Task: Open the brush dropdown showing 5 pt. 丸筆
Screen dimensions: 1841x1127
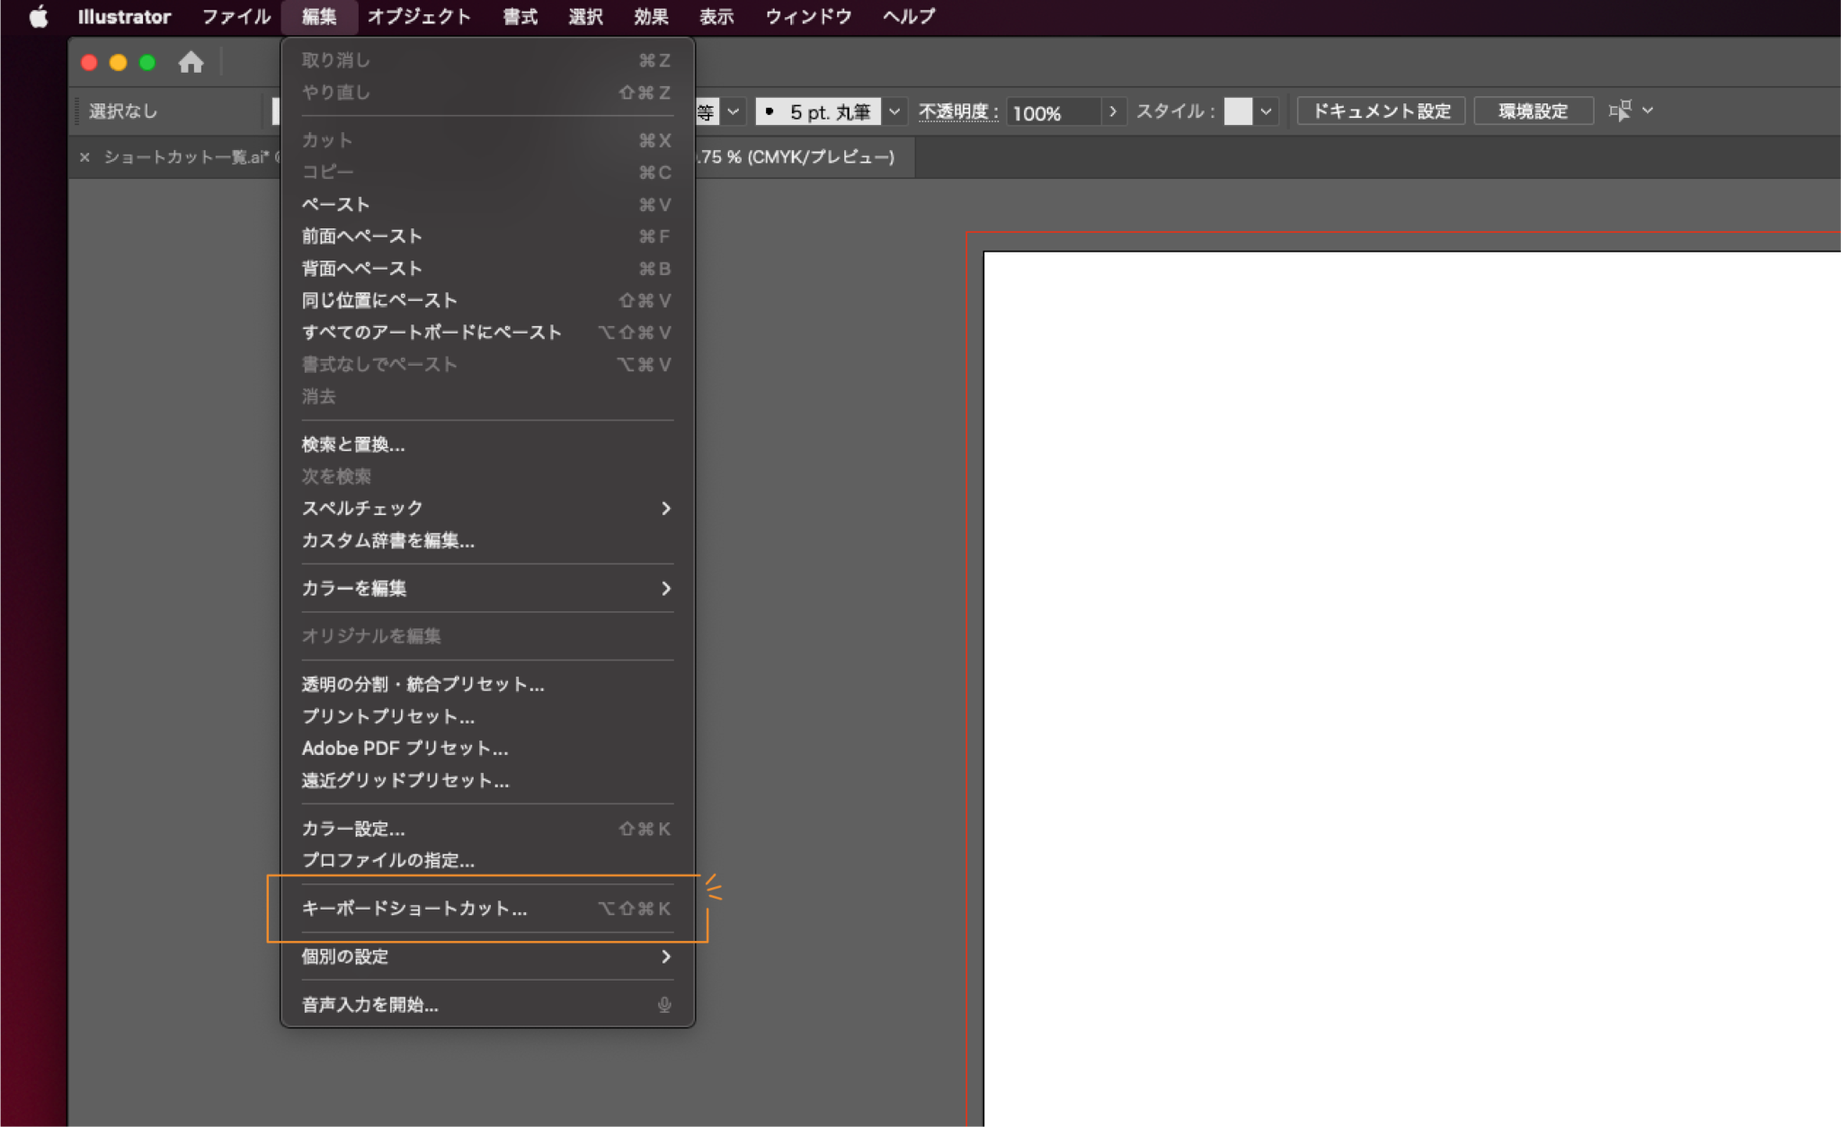Action: coord(894,111)
